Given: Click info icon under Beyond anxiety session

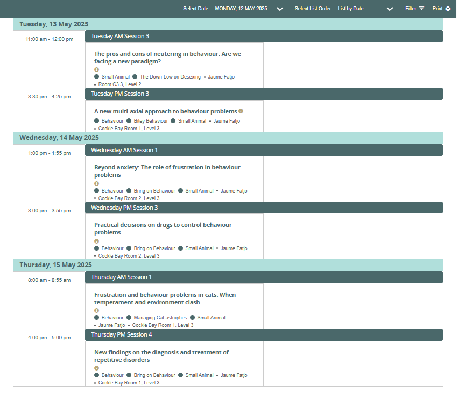Looking at the screenshot, I should pos(97,184).
